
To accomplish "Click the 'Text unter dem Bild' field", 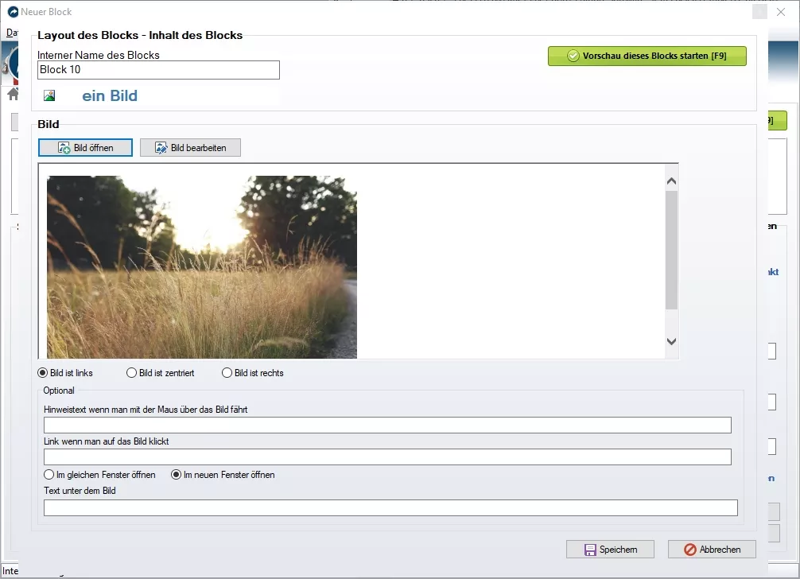I will 390,507.
